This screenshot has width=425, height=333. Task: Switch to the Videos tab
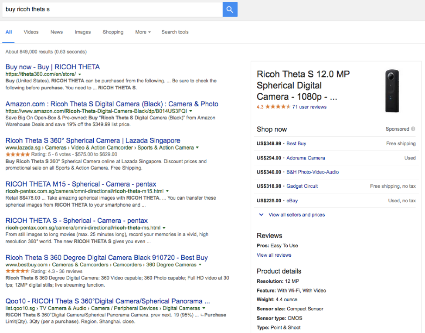[31, 32]
